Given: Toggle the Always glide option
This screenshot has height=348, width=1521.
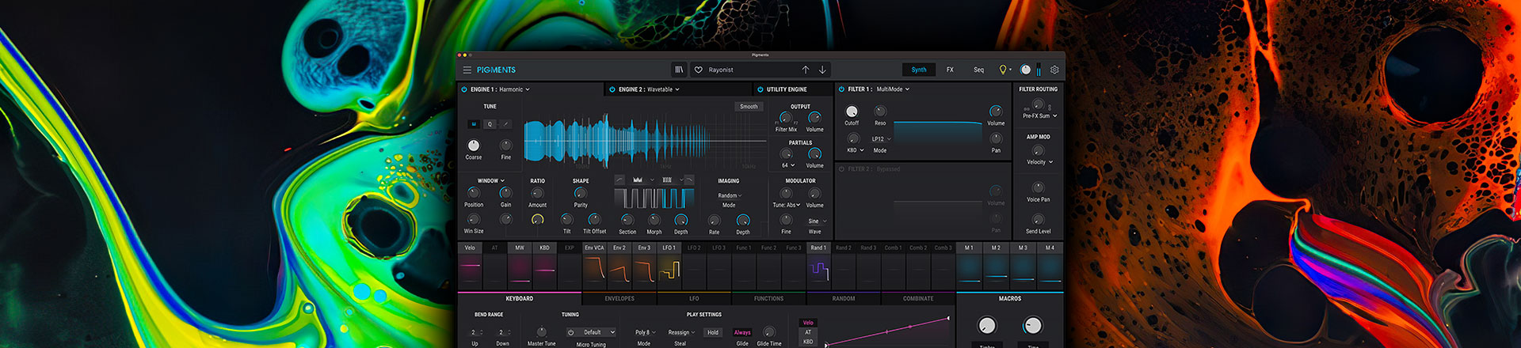Looking at the screenshot, I should [x=742, y=332].
